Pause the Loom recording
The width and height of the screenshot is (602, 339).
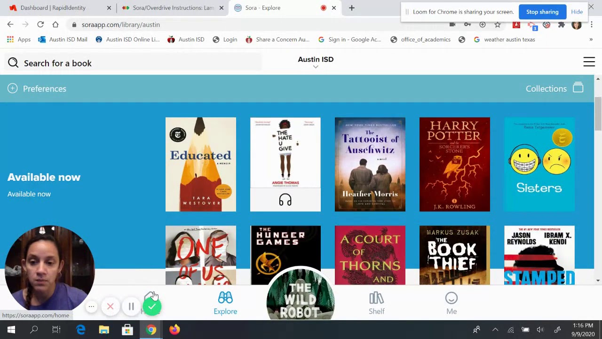[131, 307]
